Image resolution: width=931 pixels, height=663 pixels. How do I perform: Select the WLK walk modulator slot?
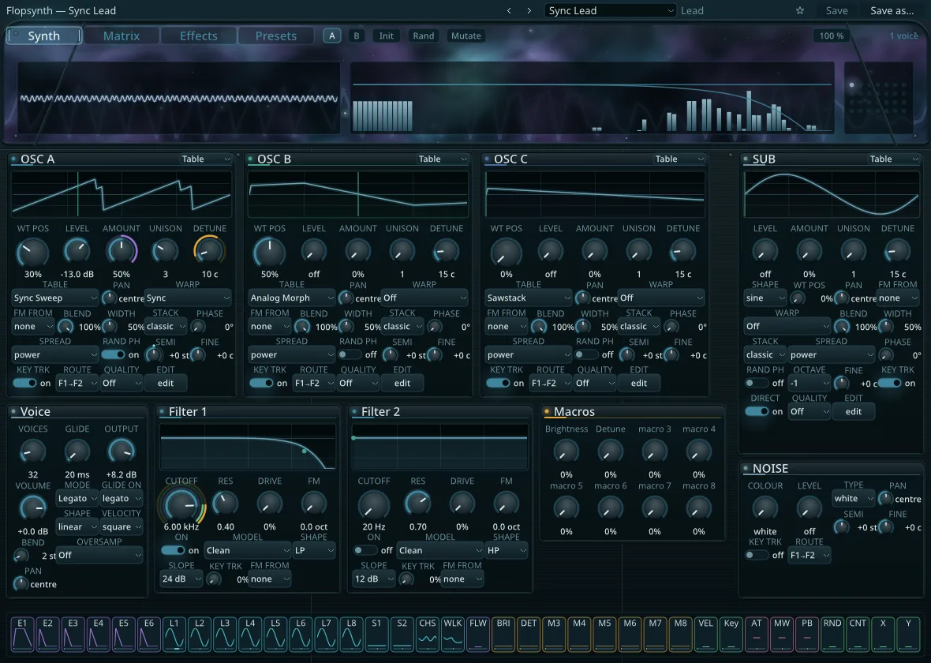452,633
